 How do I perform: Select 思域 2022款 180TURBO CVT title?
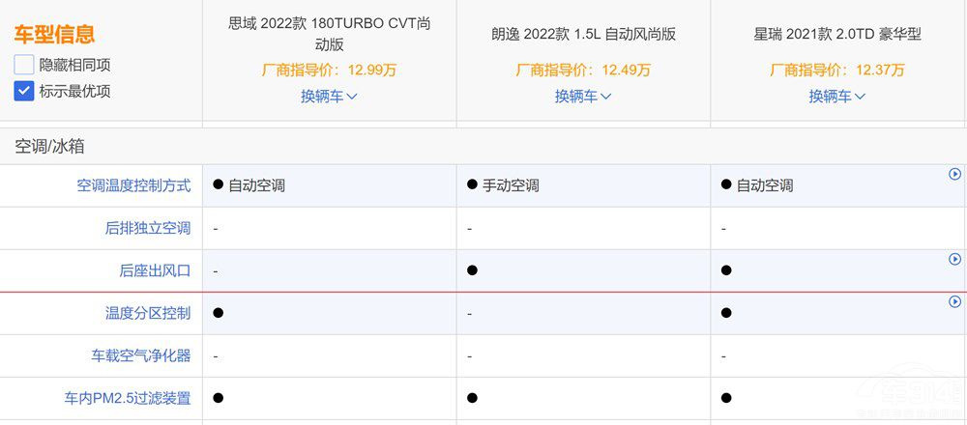tap(330, 34)
